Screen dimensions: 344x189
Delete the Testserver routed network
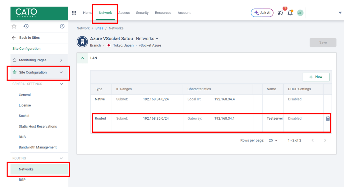click(328, 118)
